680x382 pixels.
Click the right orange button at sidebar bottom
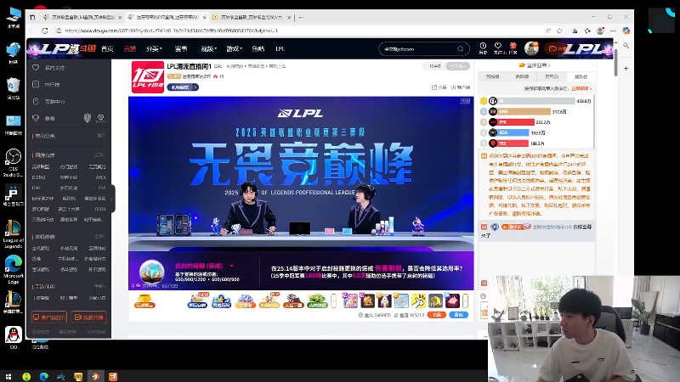click(89, 317)
